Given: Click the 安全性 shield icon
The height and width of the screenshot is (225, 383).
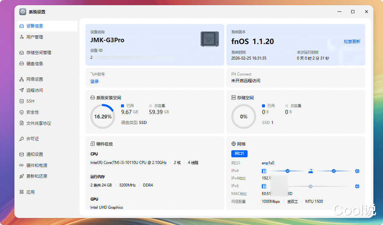Looking at the screenshot, I should pos(22,112).
